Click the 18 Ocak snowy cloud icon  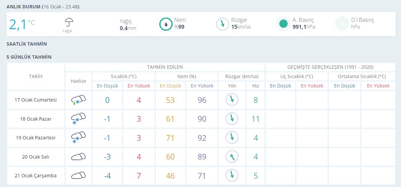(78, 119)
